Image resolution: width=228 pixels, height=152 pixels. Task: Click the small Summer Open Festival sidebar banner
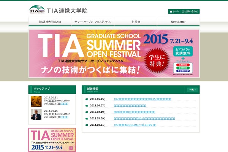(x=52, y=140)
